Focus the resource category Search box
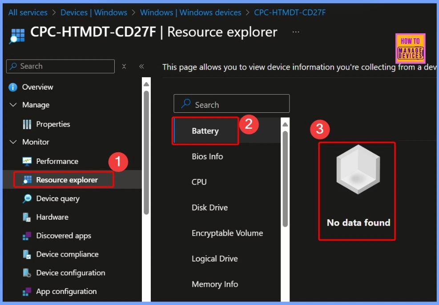 (x=232, y=103)
